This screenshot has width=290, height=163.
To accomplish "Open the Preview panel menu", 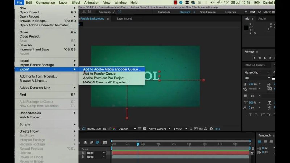I will (257, 52).
